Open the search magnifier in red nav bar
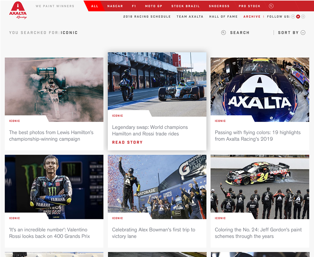 [x=271, y=6]
